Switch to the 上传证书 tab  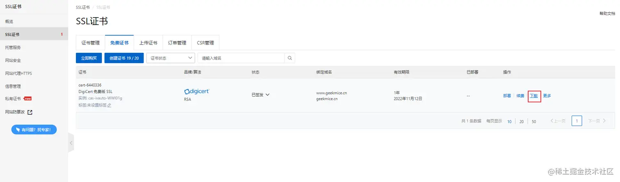point(148,43)
